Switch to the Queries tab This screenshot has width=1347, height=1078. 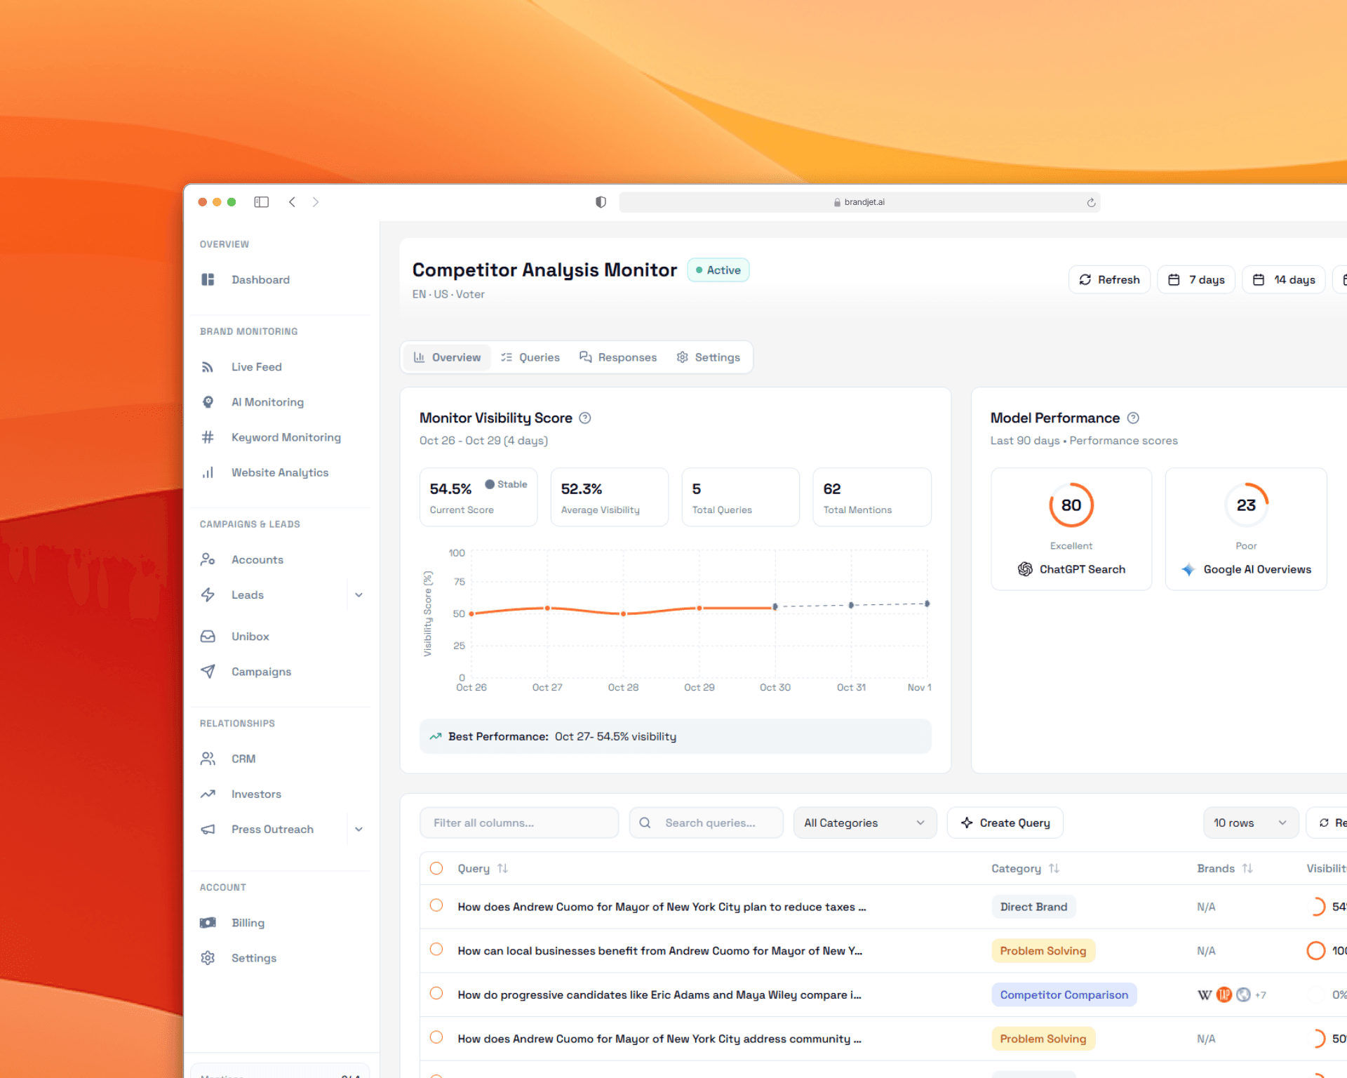530,357
